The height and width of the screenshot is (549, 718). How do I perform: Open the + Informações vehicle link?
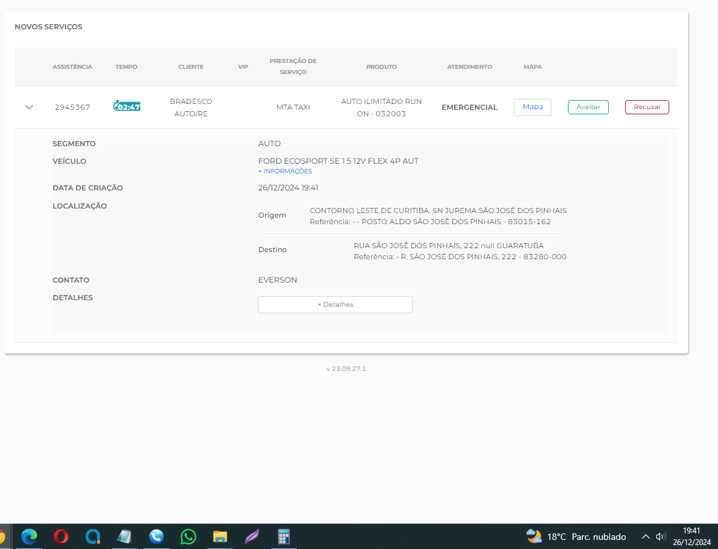pos(285,172)
